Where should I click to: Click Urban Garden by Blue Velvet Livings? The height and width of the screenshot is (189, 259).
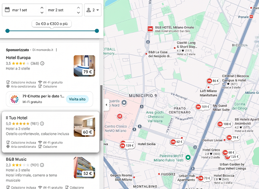(x=232, y=167)
